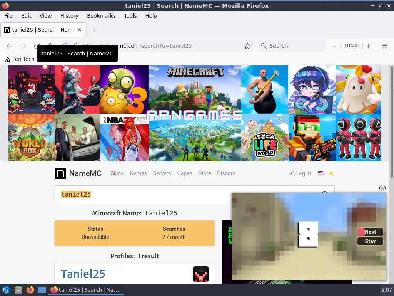Open the Fen Tech bookmark

[x=20, y=59]
